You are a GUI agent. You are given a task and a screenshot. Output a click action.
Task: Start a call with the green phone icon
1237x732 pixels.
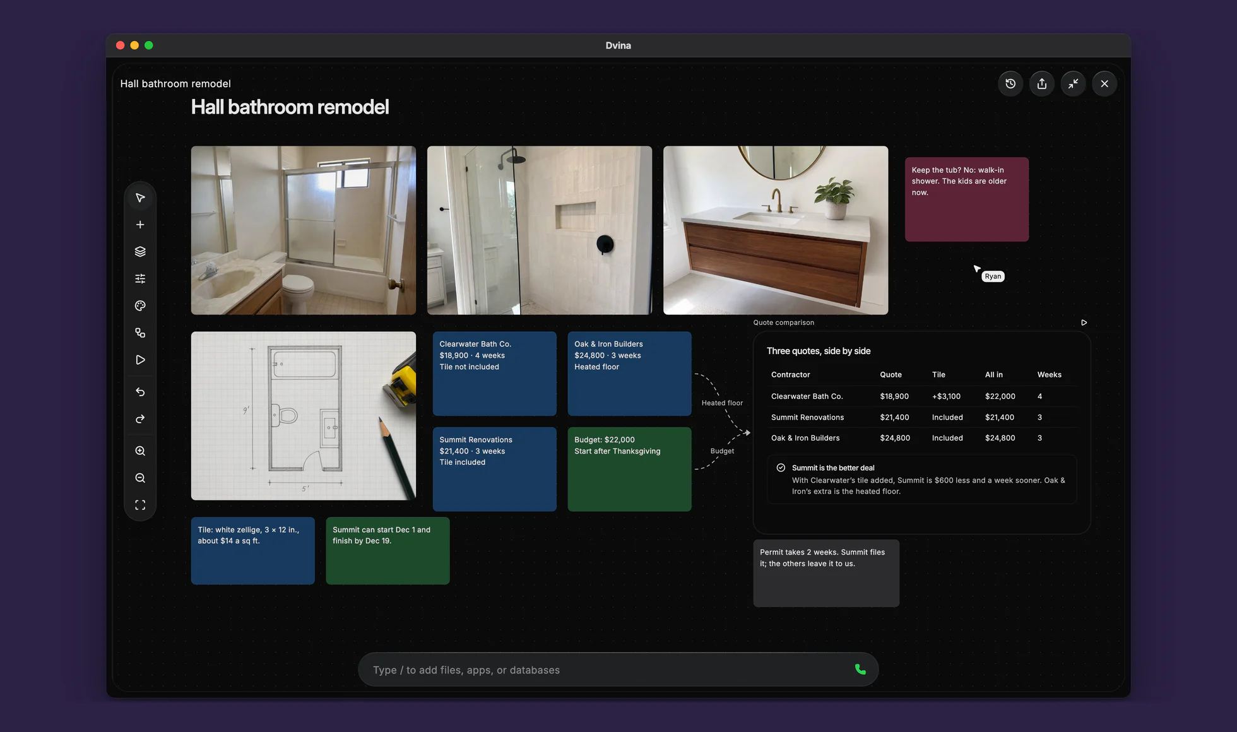[x=860, y=670]
